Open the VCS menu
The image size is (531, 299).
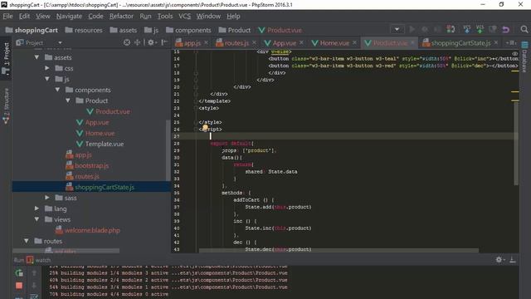[x=184, y=16]
